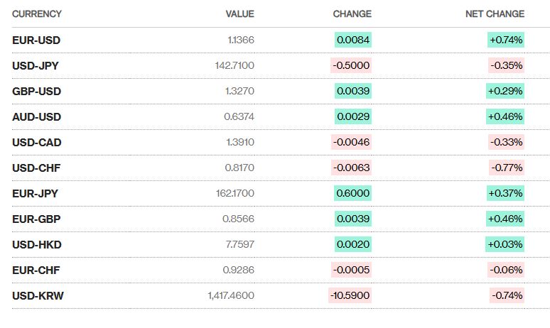
Task: Open the USD-HKD currency link
Action: 37,245
